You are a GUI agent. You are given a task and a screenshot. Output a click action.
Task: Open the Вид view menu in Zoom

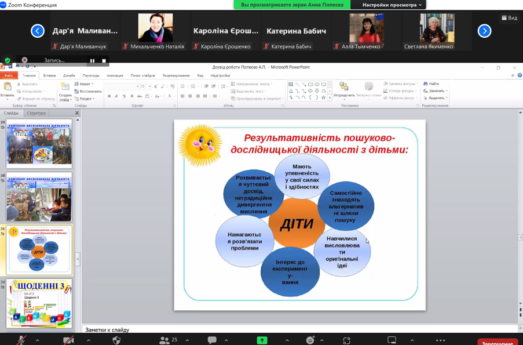[509, 18]
